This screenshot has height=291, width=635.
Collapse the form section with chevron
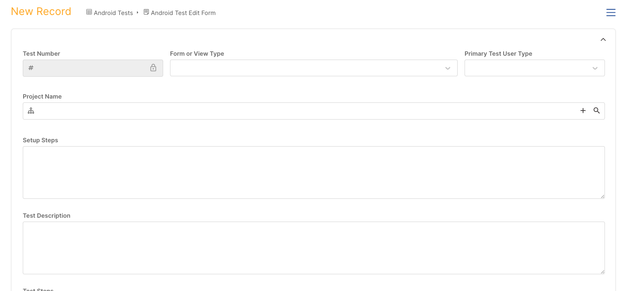[603, 39]
